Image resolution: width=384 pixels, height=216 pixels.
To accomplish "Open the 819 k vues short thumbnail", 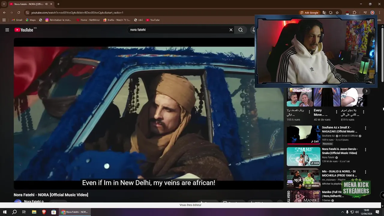I will point(354,97).
